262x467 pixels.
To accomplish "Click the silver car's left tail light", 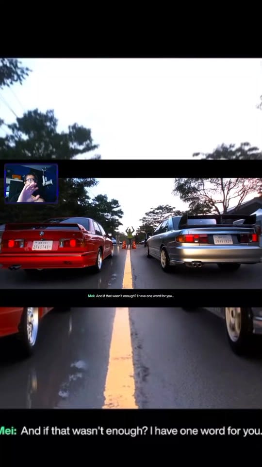I will (x=192, y=238).
